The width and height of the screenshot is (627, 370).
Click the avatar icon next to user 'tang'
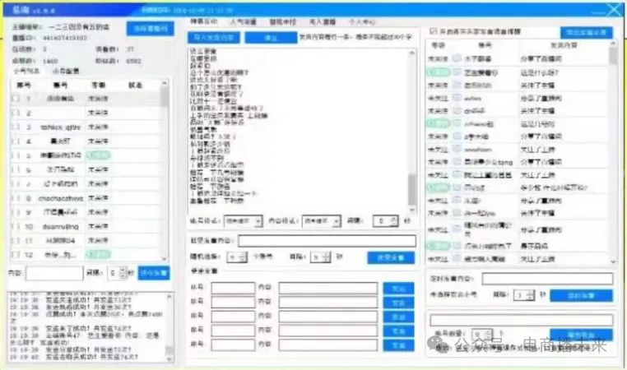(457, 162)
